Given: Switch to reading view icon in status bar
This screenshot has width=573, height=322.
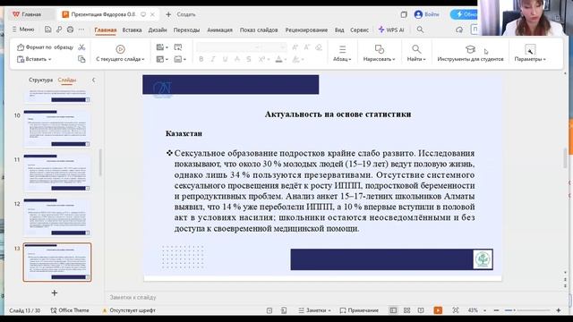Looking at the screenshot, I should pyautogui.click(x=421, y=310).
